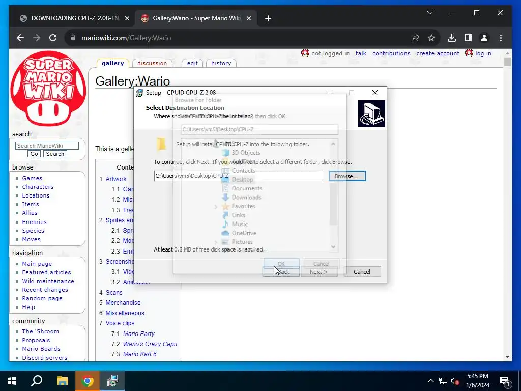Image resolution: width=521 pixels, height=391 pixels.
Task: Click the Super Mario Wiki mushroom logo
Action: pos(48,89)
